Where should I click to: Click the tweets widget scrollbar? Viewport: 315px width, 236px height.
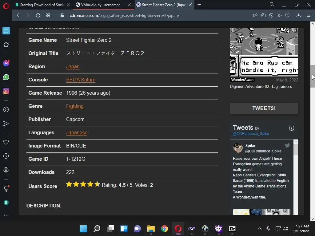296,150
